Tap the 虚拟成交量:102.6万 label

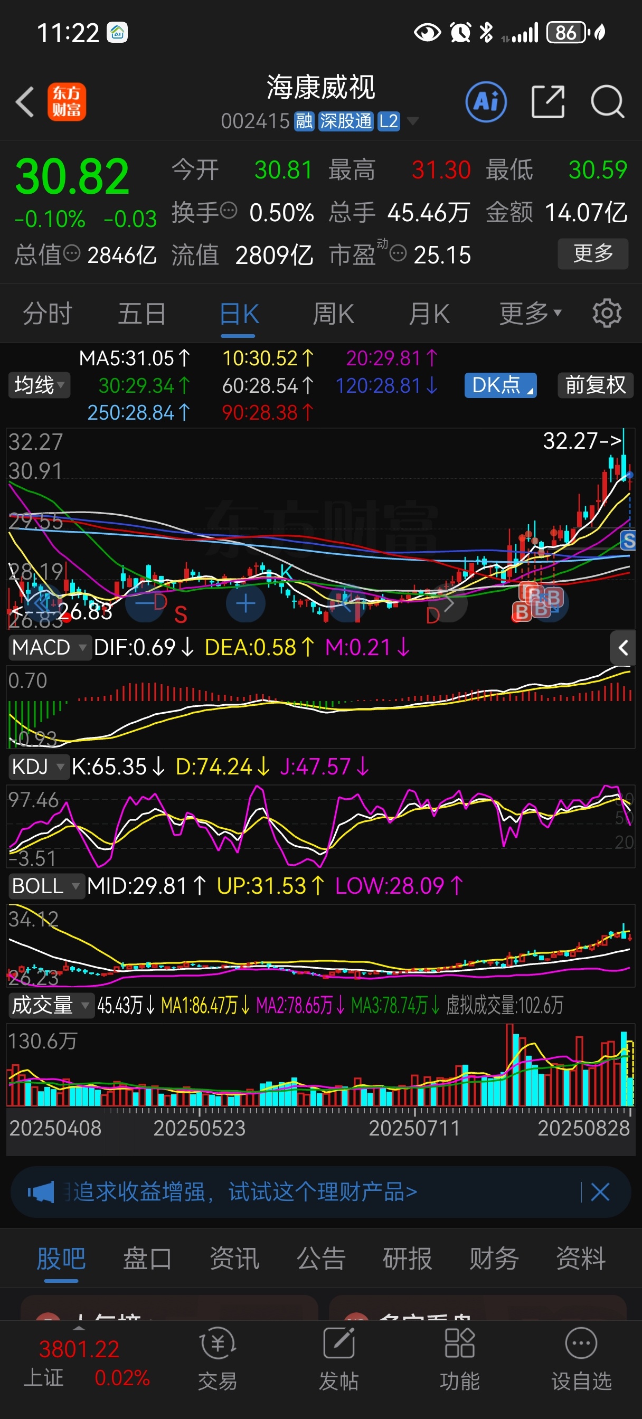505,1006
